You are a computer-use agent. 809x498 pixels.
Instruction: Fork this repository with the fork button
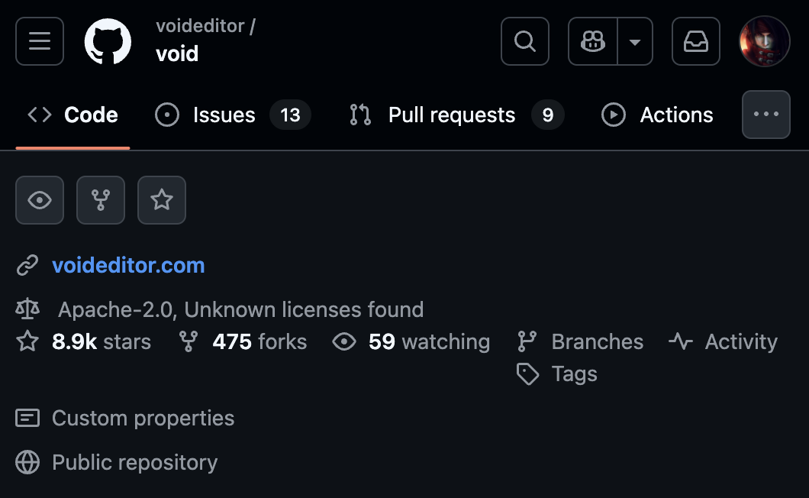coord(101,200)
